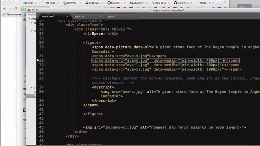Click the closing noscript tag on line 39
The height and width of the screenshot is (146, 260).
point(104,101)
